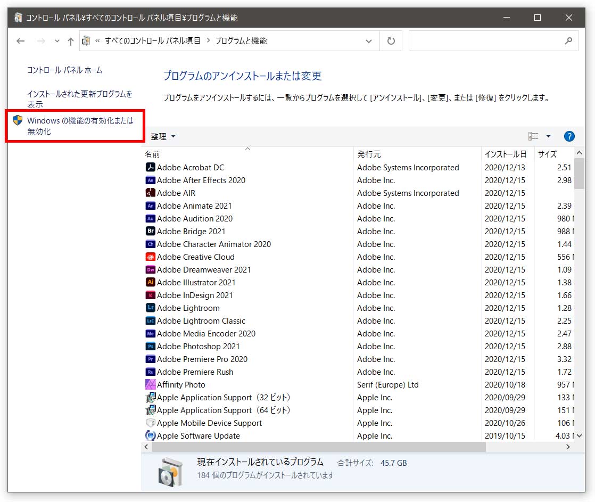Click the Affinity Photo icon
The image size is (595, 502).
(150, 384)
